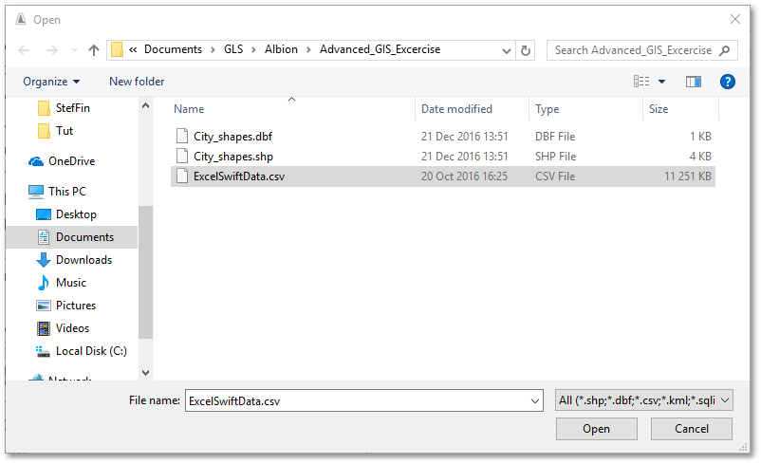The image size is (761, 464).
Task: Create a New folder
Action: point(137,82)
